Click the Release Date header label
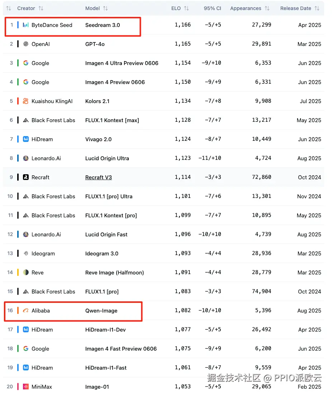Screen dimensions: 332x393 pyautogui.click(x=296, y=8)
